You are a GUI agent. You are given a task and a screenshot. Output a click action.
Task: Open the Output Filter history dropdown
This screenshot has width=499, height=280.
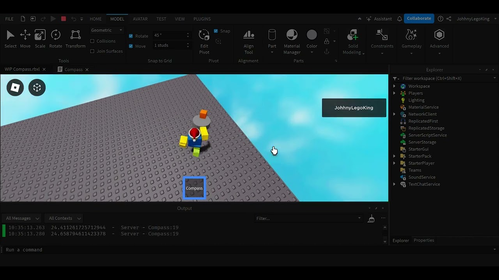click(x=359, y=218)
